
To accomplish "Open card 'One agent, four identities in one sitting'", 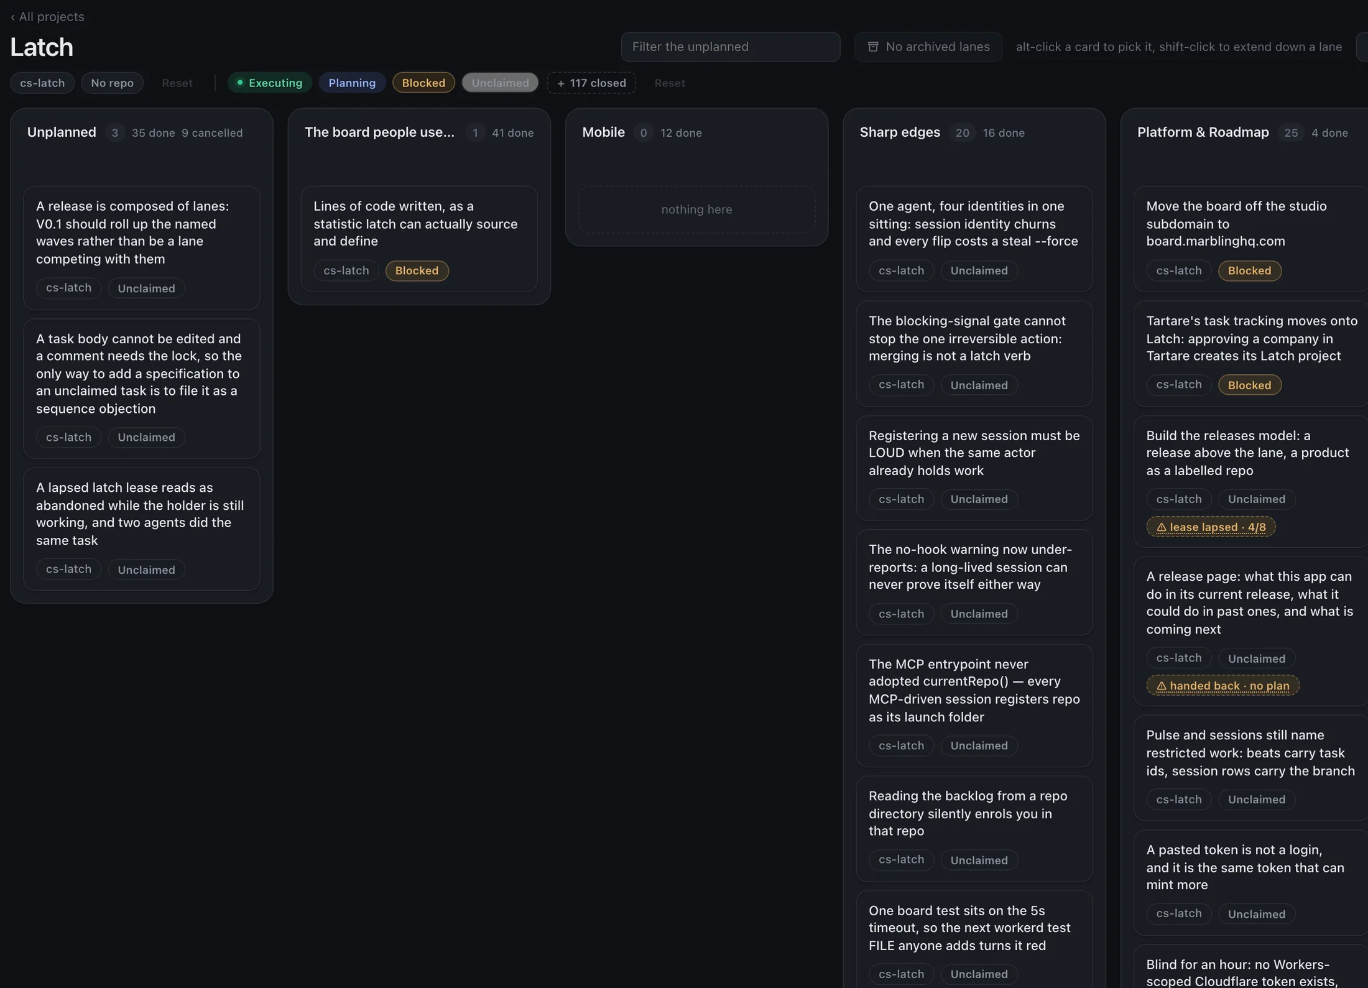I will point(974,239).
